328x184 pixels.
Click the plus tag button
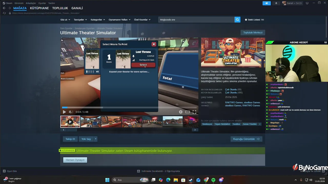pos(260,124)
